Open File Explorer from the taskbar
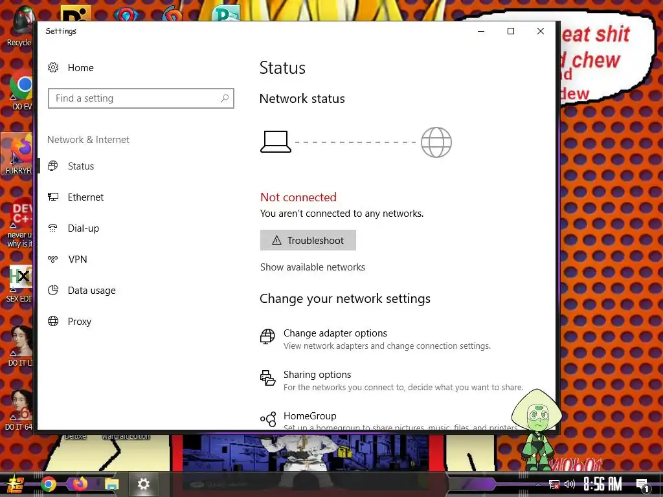The width and height of the screenshot is (663, 497). coord(112,484)
